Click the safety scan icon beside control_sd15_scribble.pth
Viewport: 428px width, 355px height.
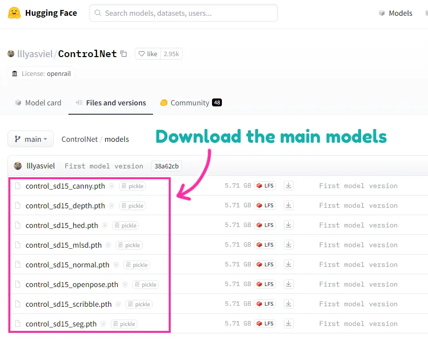coord(118,304)
